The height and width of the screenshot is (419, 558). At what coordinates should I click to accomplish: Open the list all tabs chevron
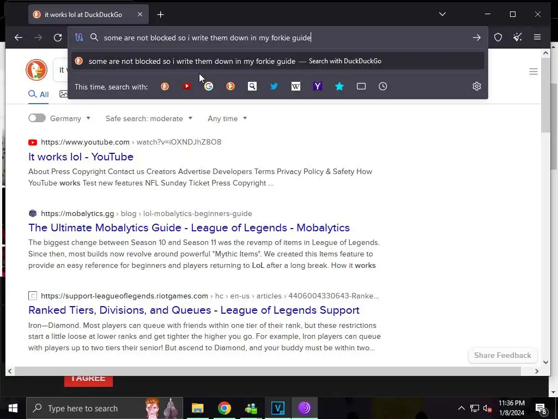click(442, 14)
